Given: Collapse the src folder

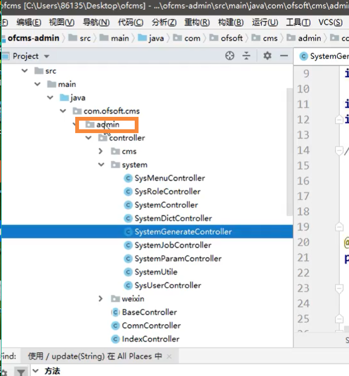Looking at the screenshot, I should (25, 71).
